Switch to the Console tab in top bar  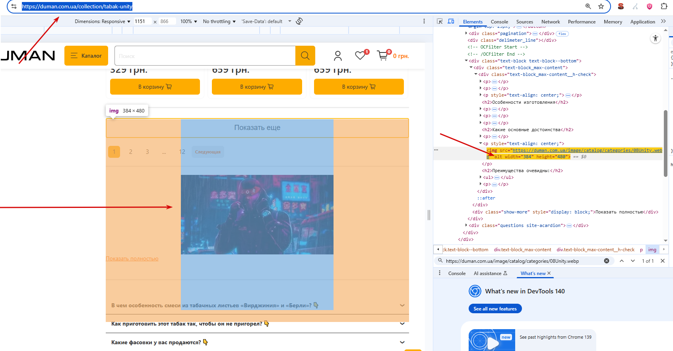[499, 22]
